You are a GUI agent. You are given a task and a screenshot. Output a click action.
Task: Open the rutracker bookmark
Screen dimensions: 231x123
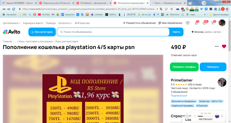[97, 14]
